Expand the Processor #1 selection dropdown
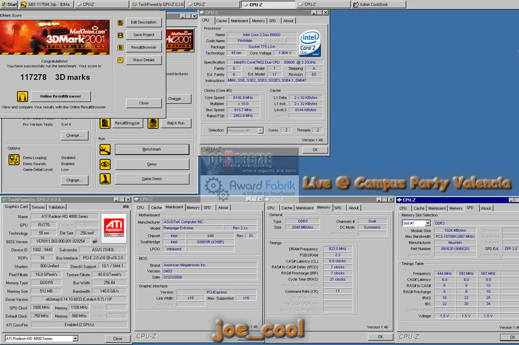Screen dimensions: 519x345 261,130
